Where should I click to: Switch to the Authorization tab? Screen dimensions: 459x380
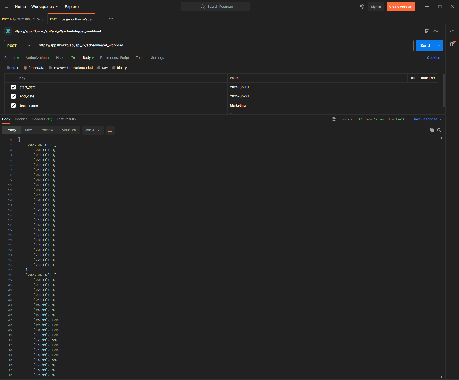click(x=37, y=58)
